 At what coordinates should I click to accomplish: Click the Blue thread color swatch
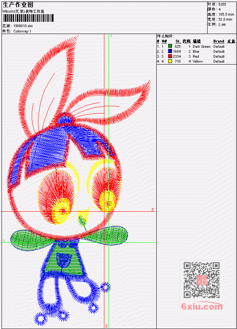click(170, 51)
